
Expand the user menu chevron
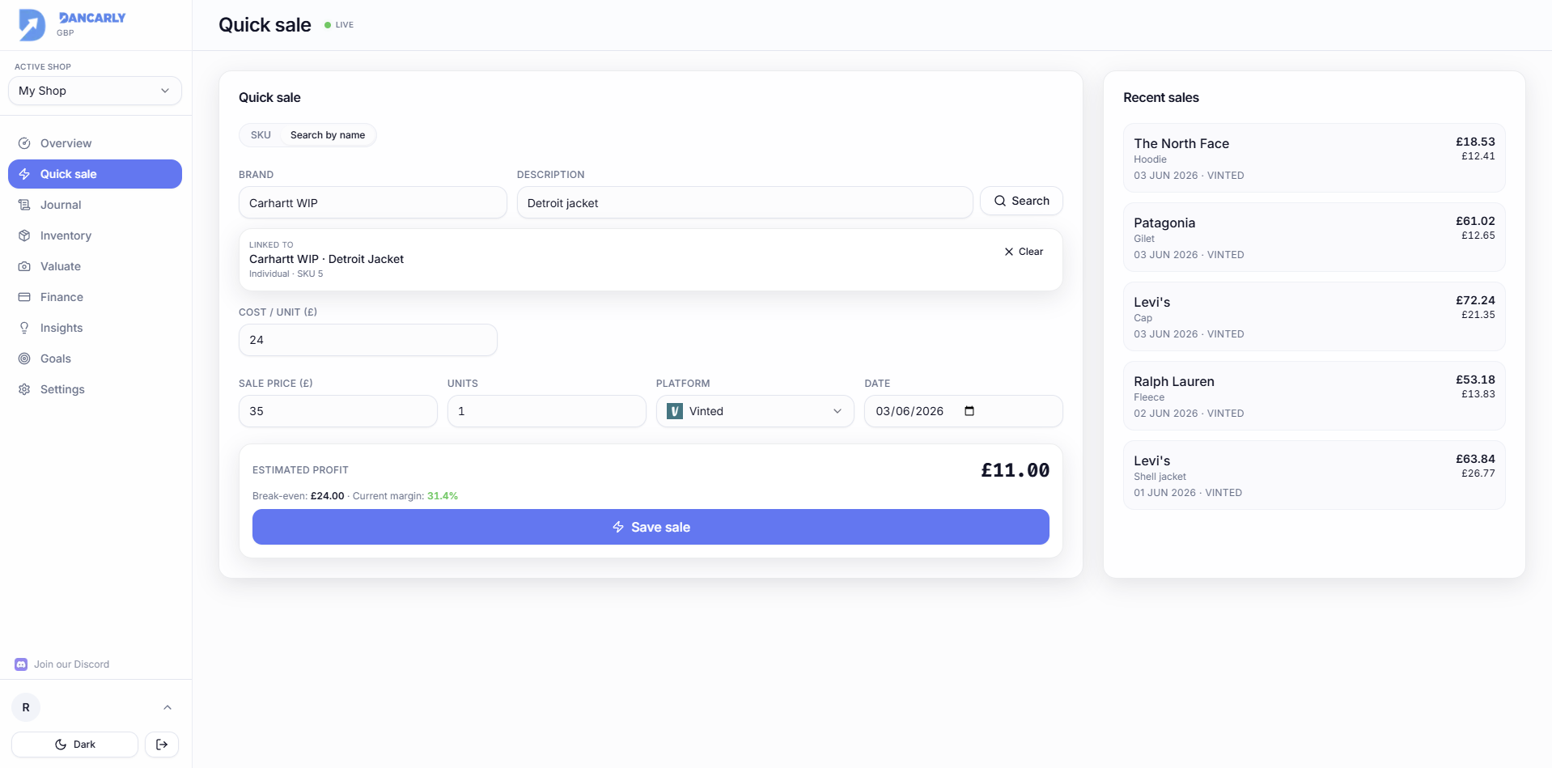point(167,707)
